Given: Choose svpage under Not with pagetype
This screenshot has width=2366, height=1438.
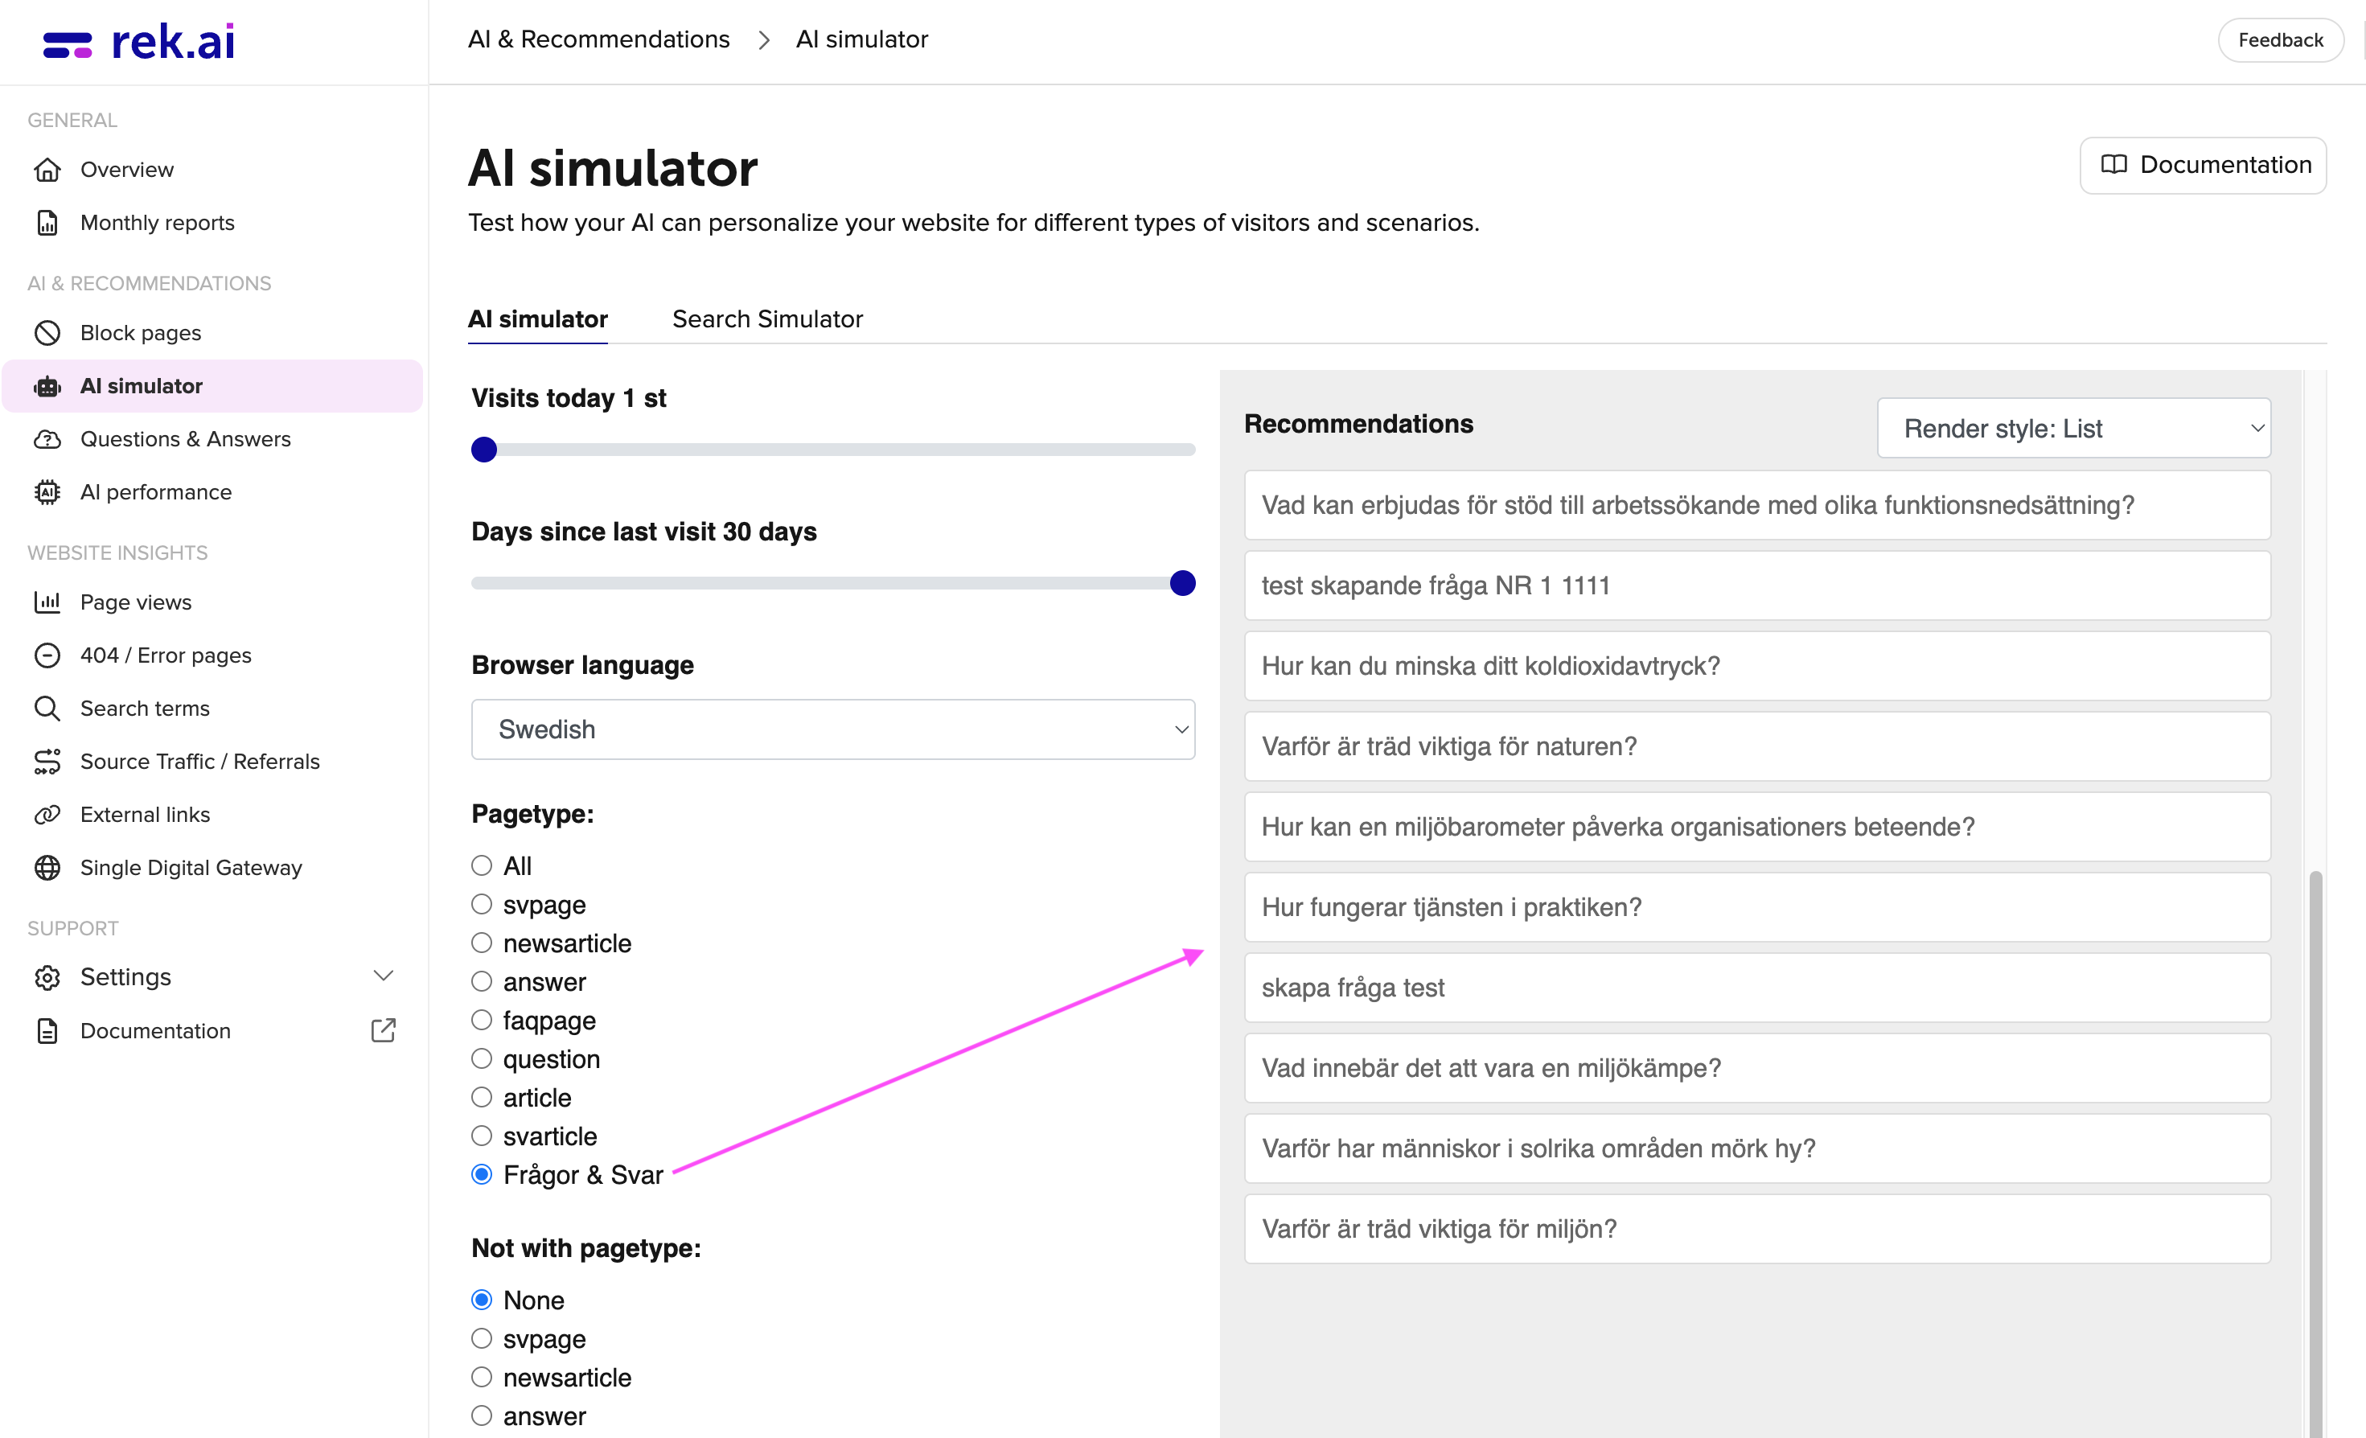Looking at the screenshot, I should point(481,1338).
